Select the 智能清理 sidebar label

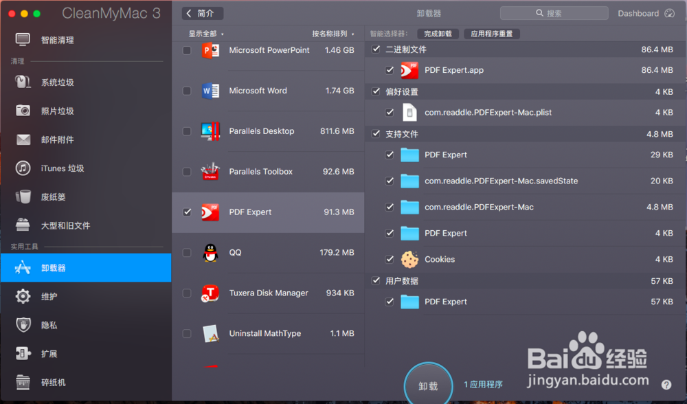pyautogui.click(x=58, y=40)
